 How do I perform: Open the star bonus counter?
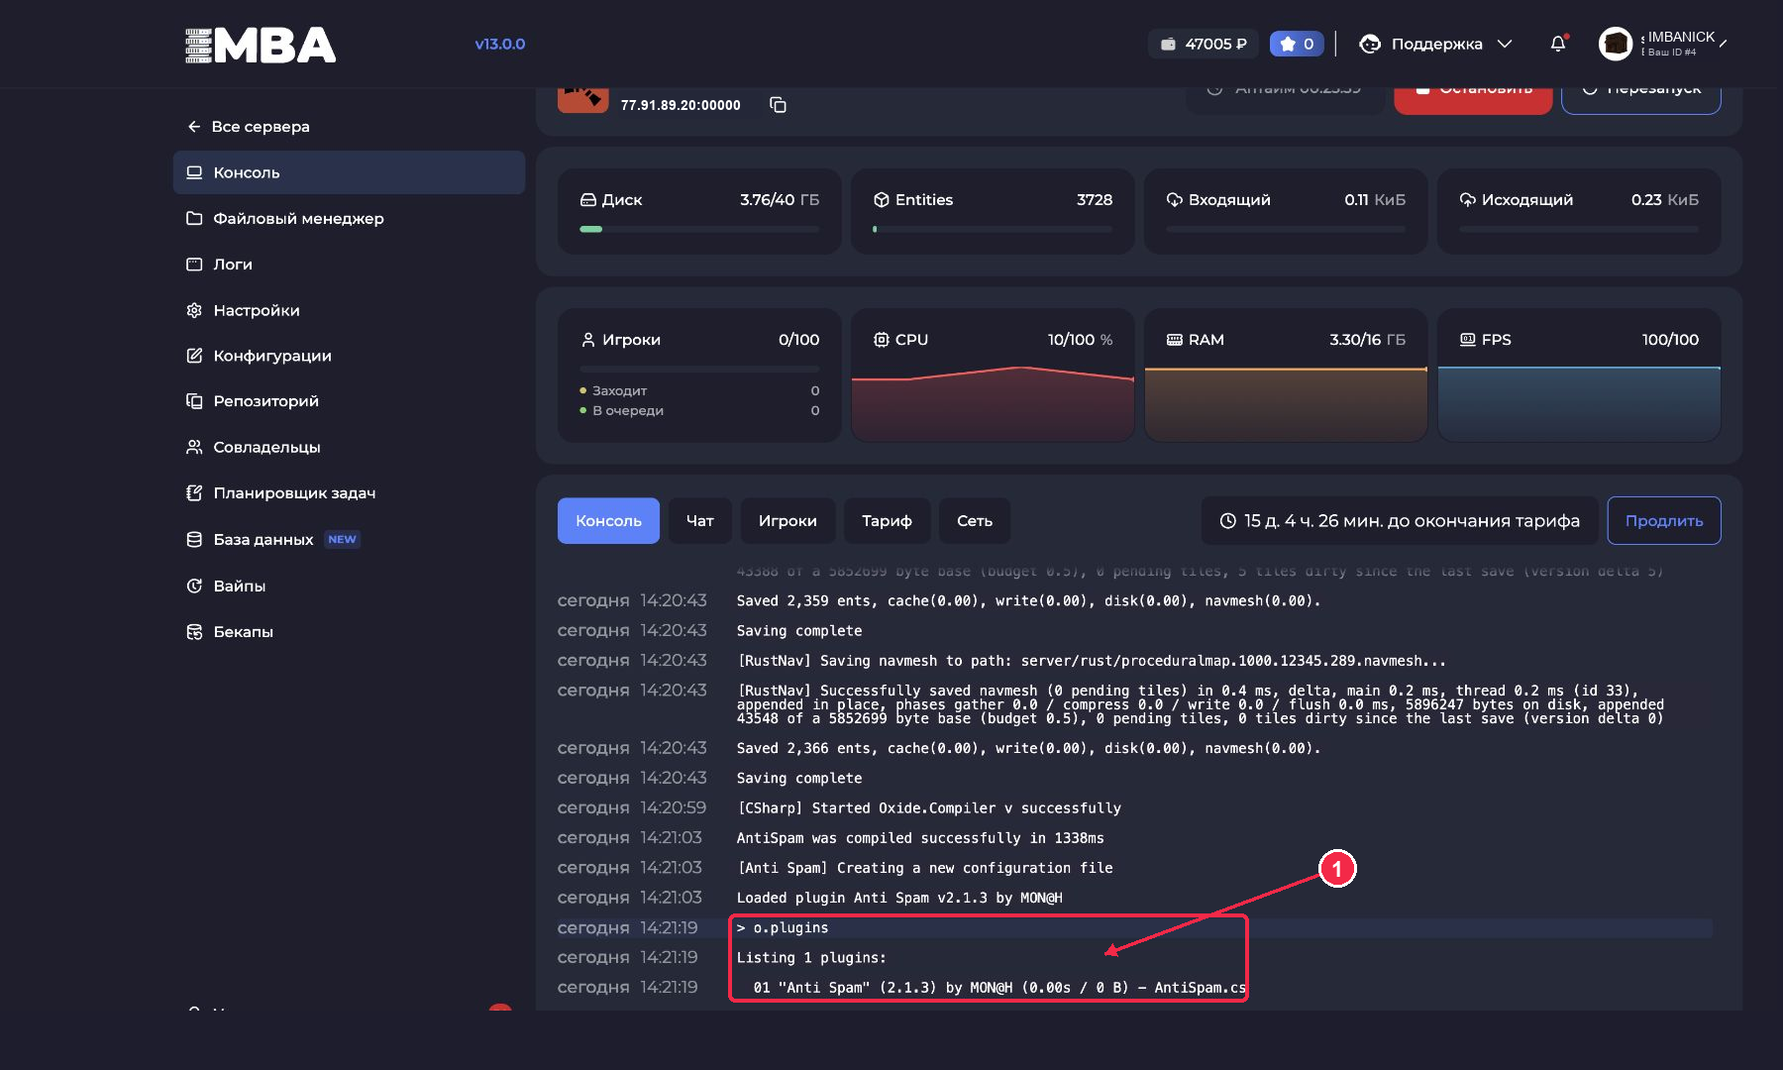click(1297, 44)
